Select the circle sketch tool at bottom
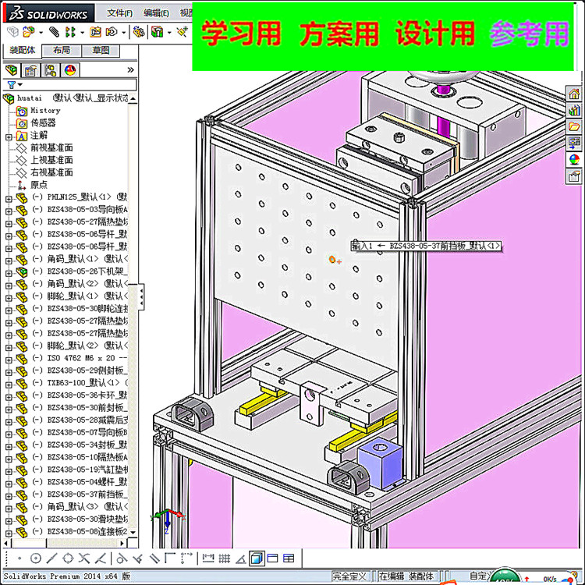The height and width of the screenshot is (585, 585). point(35,558)
